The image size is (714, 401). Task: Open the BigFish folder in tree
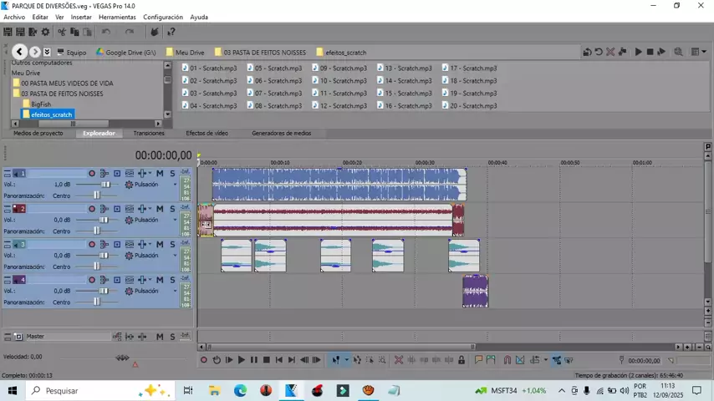tap(41, 104)
